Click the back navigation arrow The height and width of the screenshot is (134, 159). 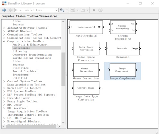4,10
